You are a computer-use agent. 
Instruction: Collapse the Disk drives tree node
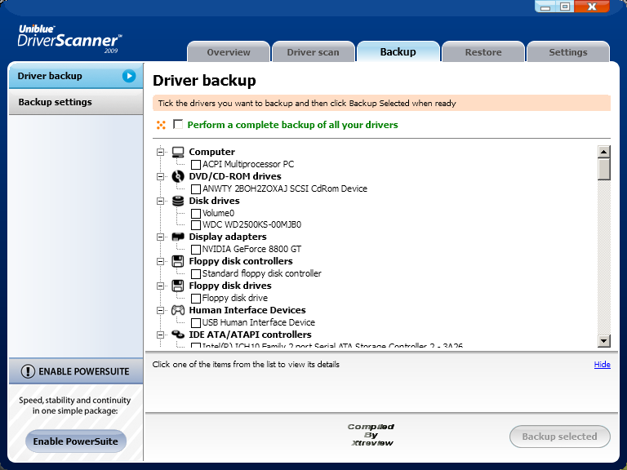coord(160,201)
